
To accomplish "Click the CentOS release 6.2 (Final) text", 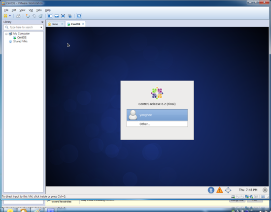I will 157,104.
